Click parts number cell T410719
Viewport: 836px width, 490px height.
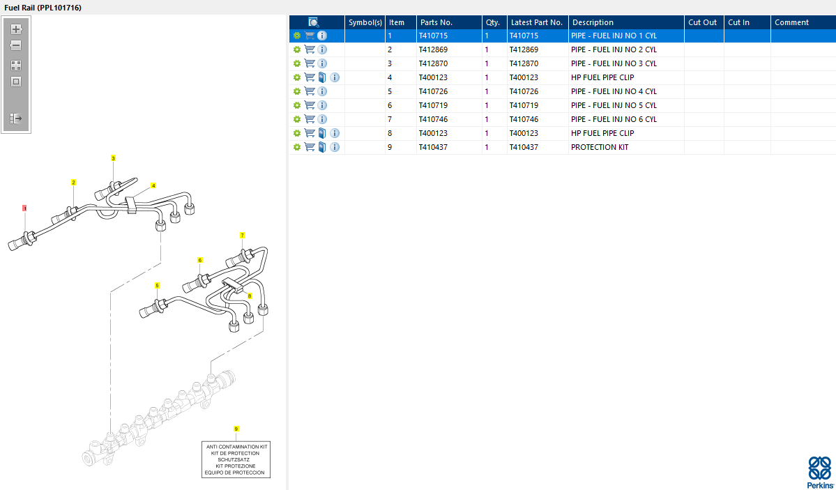coord(450,105)
